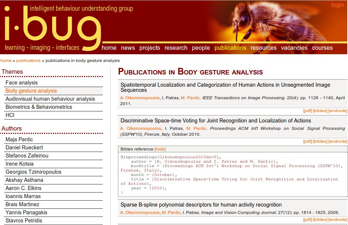Go to the home menu item

[x=109, y=48]
